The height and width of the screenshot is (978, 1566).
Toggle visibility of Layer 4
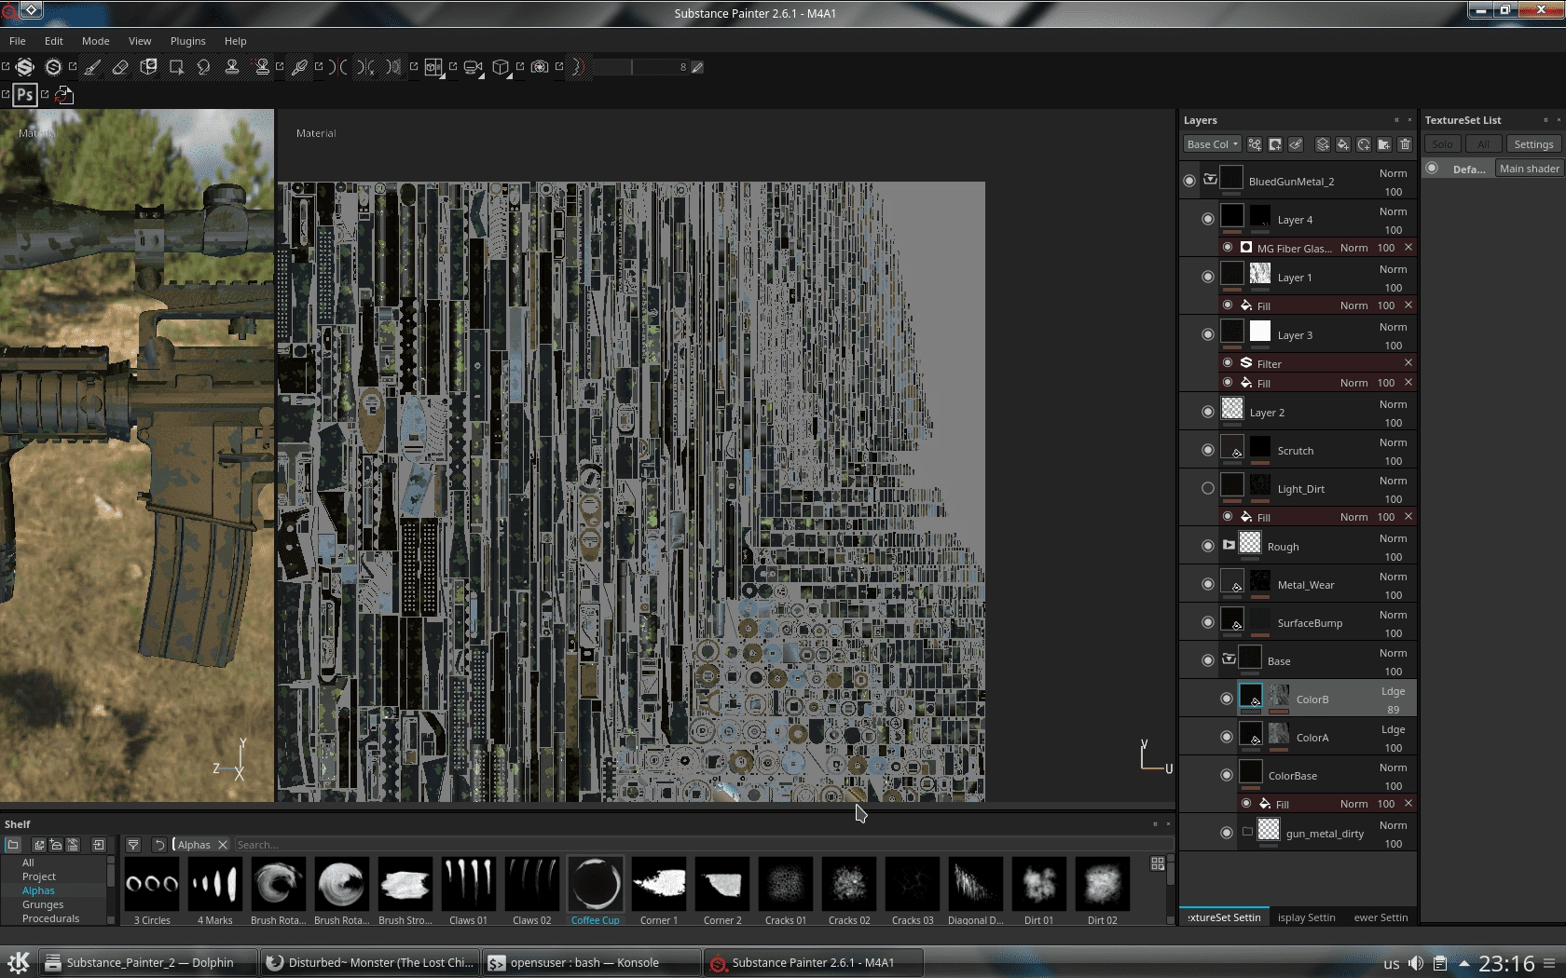(x=1208, y=219)
